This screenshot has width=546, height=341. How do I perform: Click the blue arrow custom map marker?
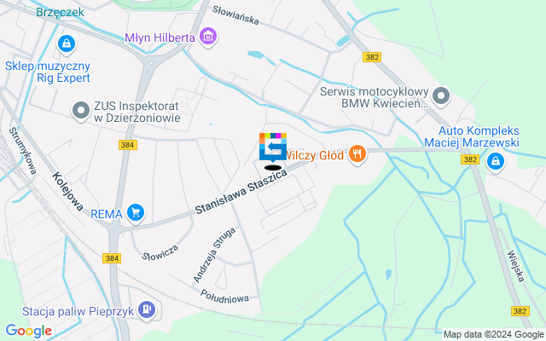tap(273, 148)
